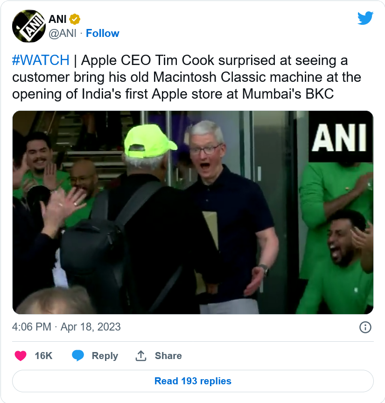The height and width of the screenshot is (403, 385).
Task: Open the ANI profile avatar
Action: tap(29, 26)
